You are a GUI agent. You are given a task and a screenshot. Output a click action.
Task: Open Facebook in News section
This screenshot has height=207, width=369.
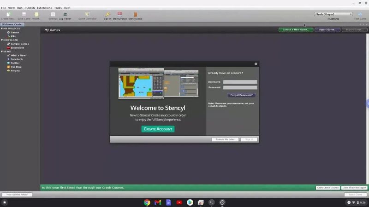pos(17,59)
